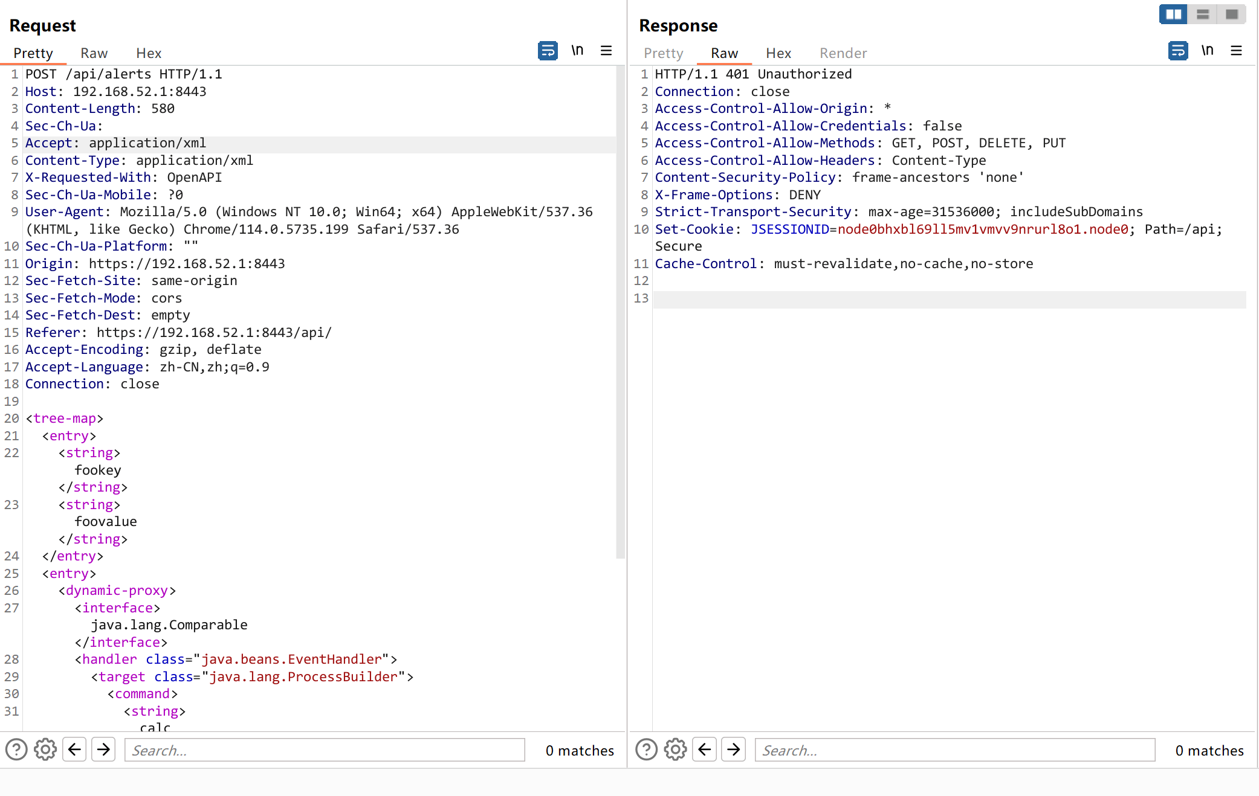Click the command XML tag

143,694
